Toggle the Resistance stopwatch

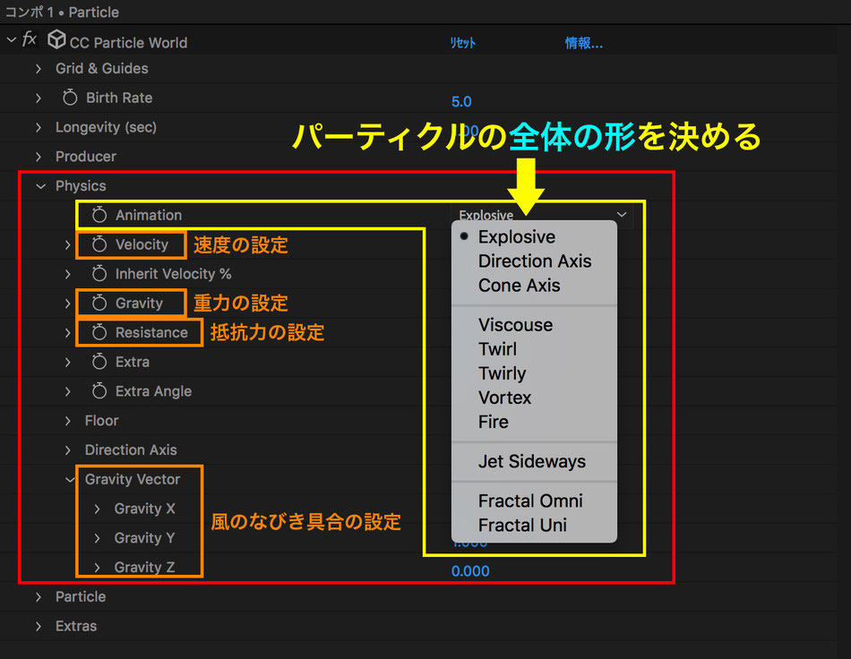99,332
